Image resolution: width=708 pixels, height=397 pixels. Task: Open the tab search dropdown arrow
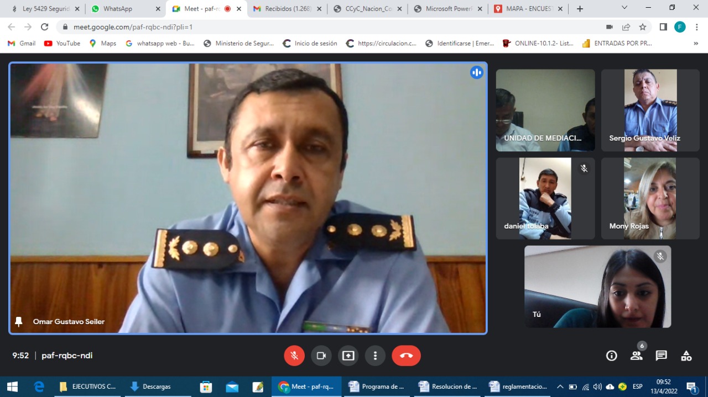[x=624, y=8]
